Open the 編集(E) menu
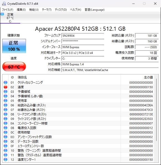Viewport: 161px width, 165px height. tap(21, 10)
